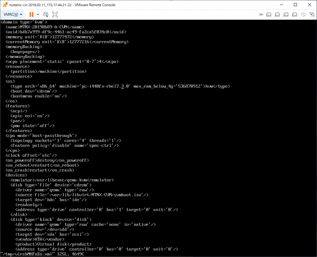
Task: Click the VMware Remote Console app icon
Action: pos(5,5)
